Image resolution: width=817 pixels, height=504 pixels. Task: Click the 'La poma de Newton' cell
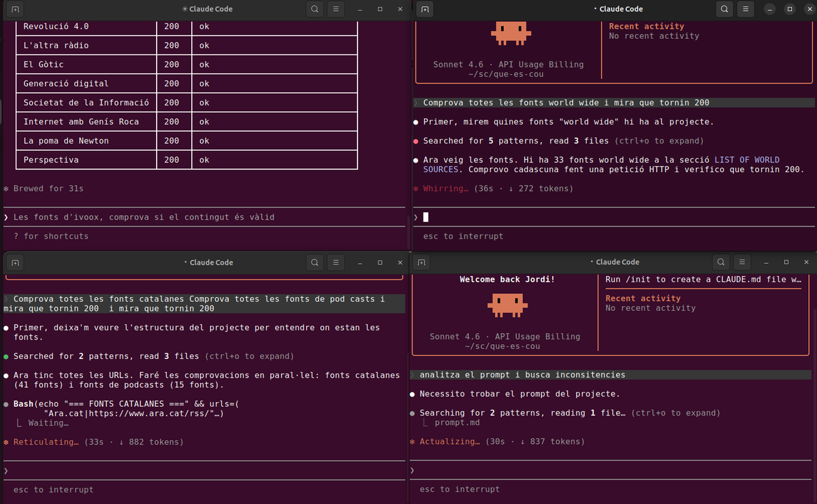coord(86,141)
